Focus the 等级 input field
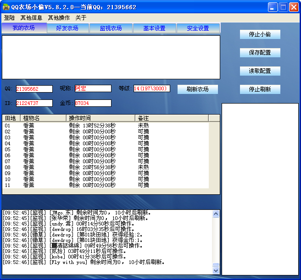This screenshot has width=301, height=280. (x=152, y=88)
